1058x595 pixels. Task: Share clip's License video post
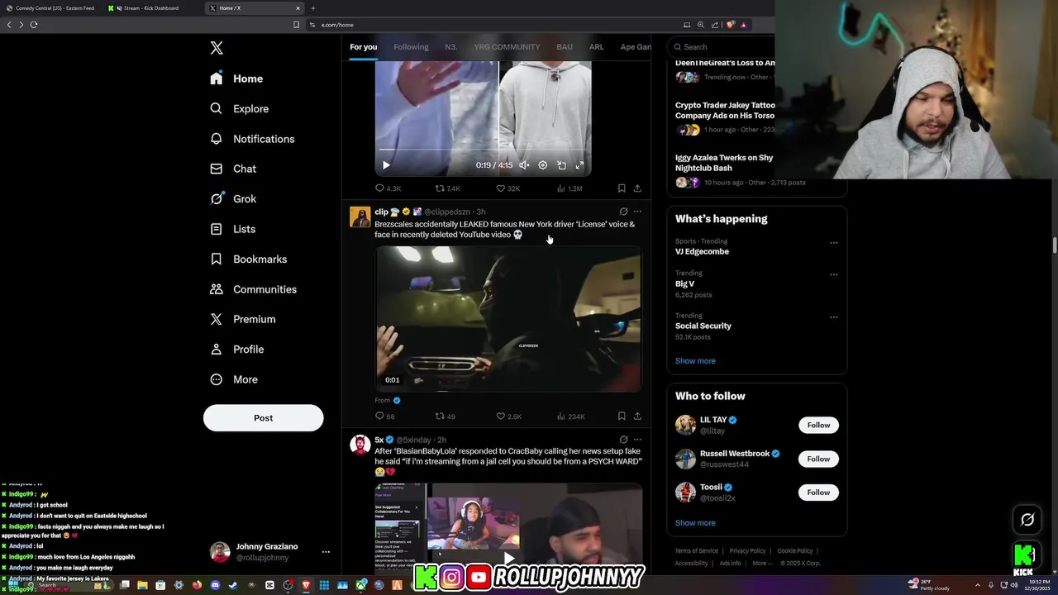(637, 416)
